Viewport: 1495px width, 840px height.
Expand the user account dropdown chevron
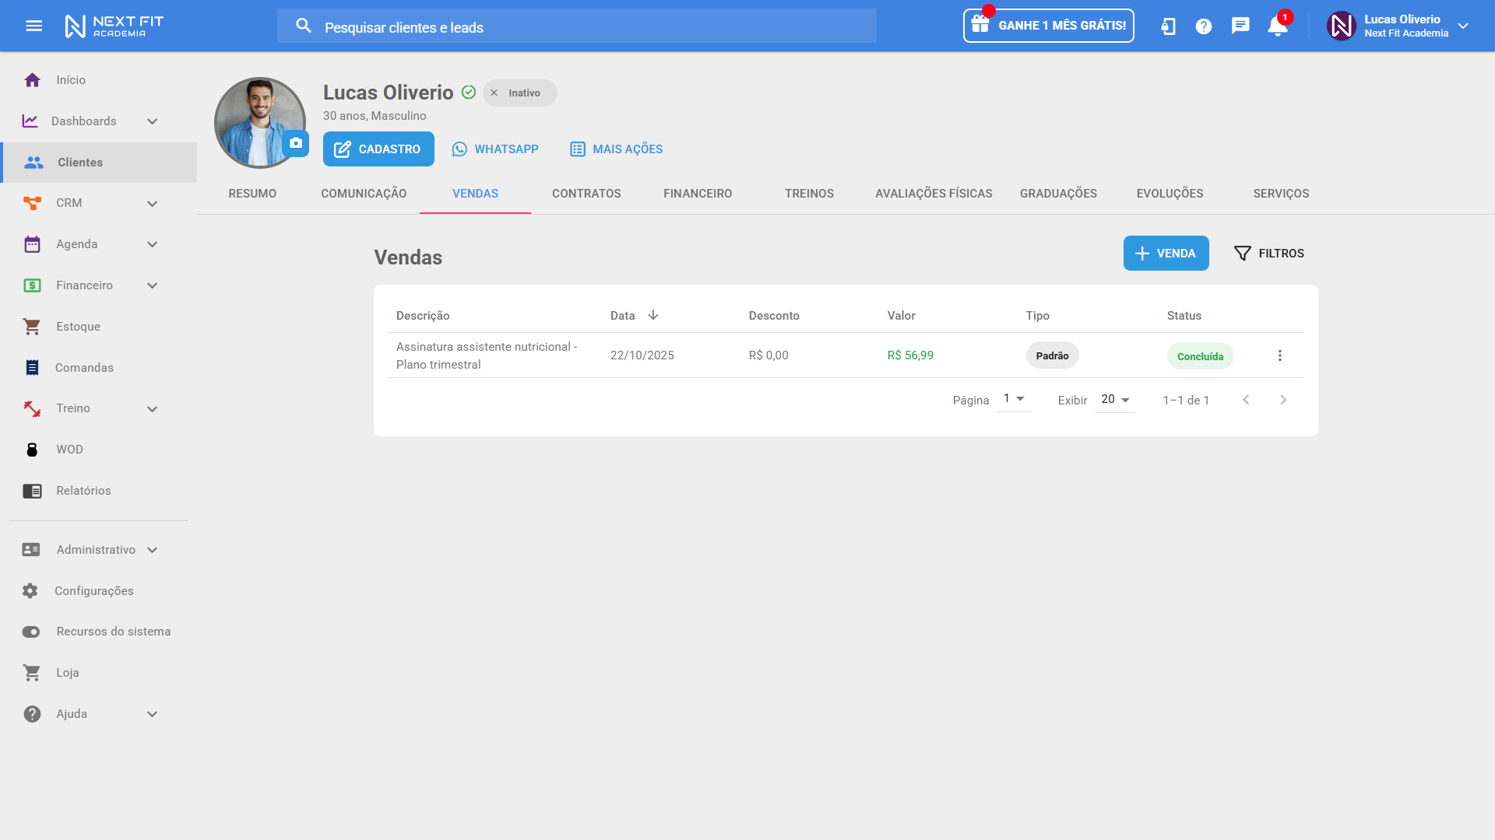point(1463,26)
